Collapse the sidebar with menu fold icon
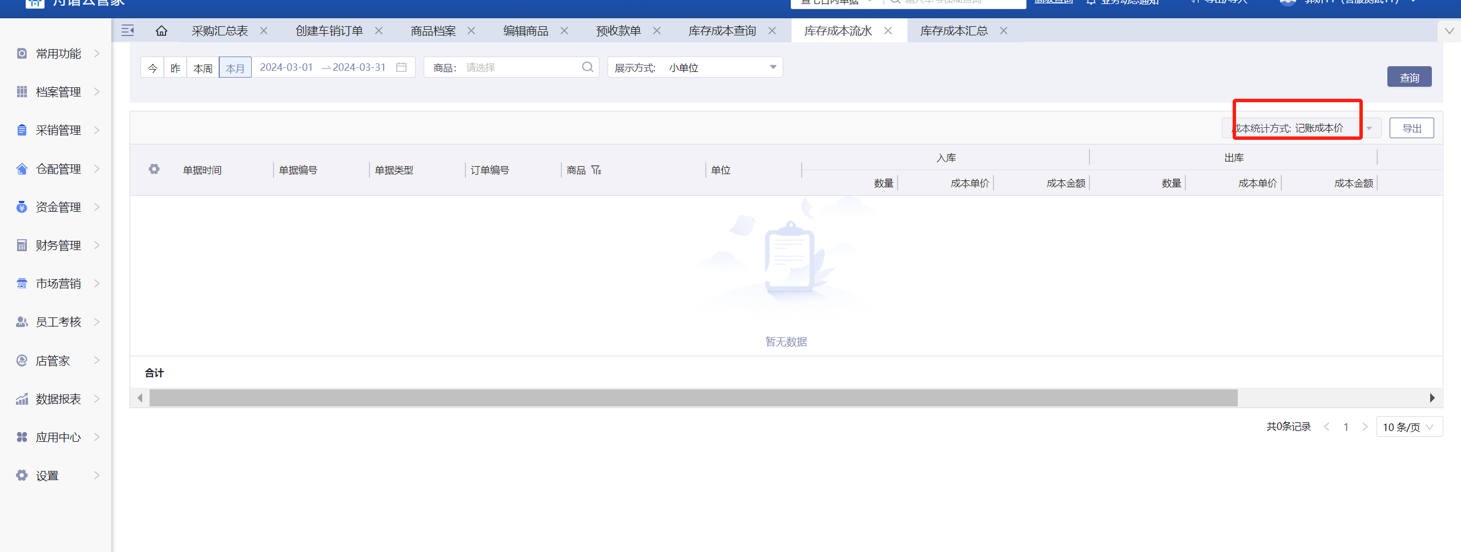Screen dimensions: 1461x552 point(128,31)
